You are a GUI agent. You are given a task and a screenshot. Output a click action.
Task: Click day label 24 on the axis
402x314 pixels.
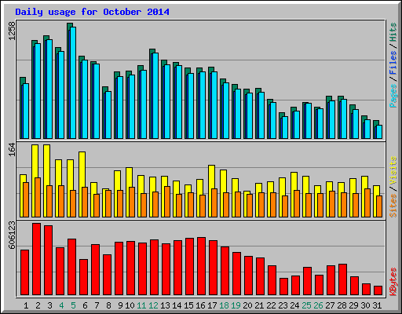(294, 305)
